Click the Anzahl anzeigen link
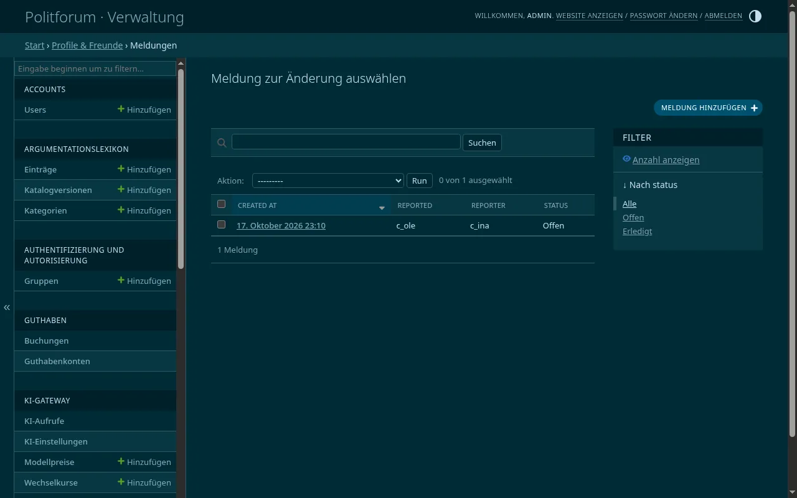 666,160
